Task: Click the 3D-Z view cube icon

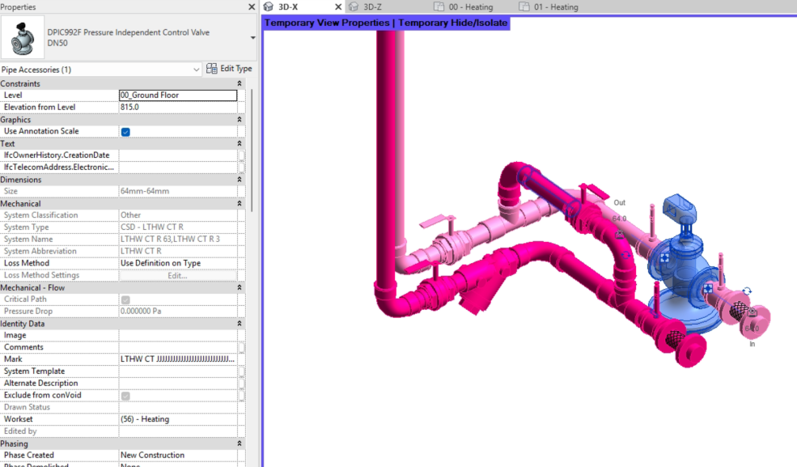Action: pos(354,7)
